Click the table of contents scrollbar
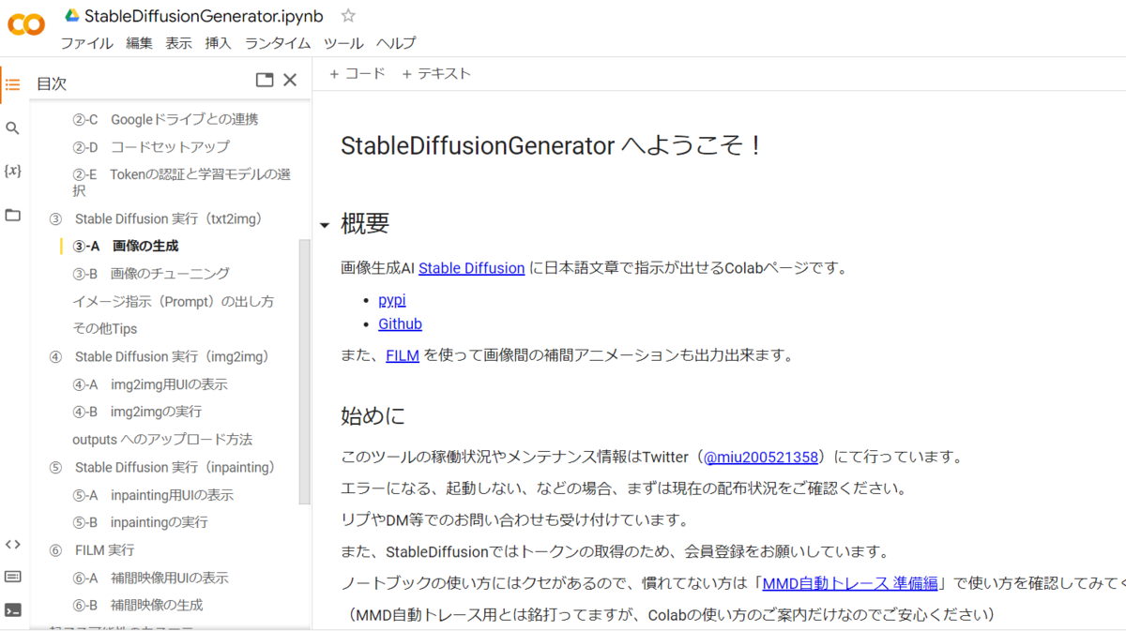 tap(304, 371)
